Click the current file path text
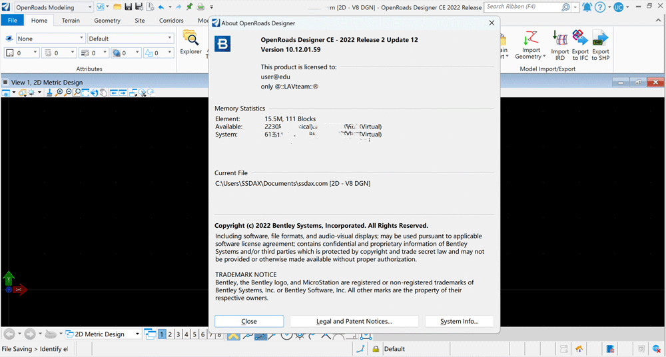Viewport: 666px width, 357px height. [x=292, y=184]
